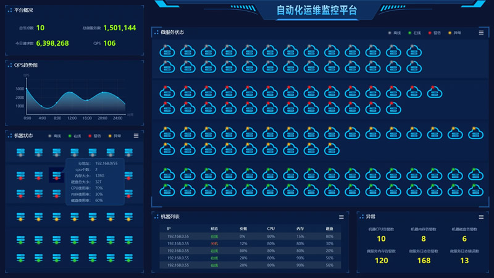The height and width of the screenshot is (278, 494).
Task: Open the menu icon in 异常 panel
Action: pyautogui.click(x=481, y=217)
